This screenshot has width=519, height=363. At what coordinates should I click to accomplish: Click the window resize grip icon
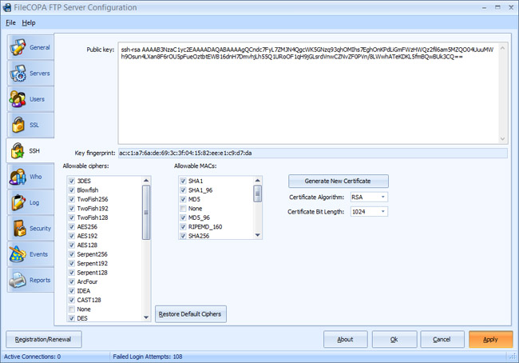(x=513, y=357)
